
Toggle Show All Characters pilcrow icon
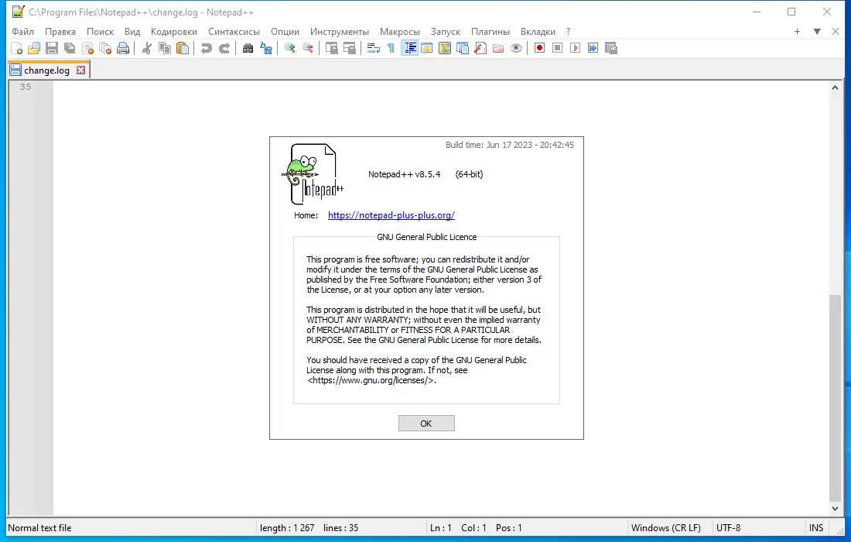pos(391,48)
